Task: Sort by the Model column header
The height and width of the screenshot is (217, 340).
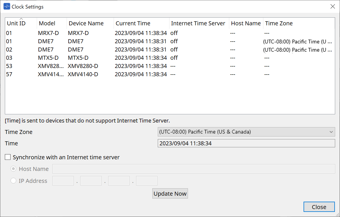Action: point(47,23)
